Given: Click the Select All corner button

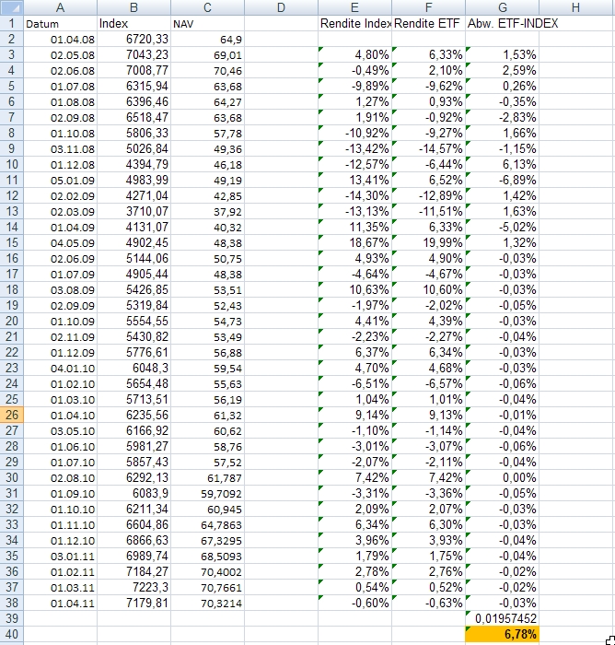Looking at the screenshot, I should pos(12,7).
